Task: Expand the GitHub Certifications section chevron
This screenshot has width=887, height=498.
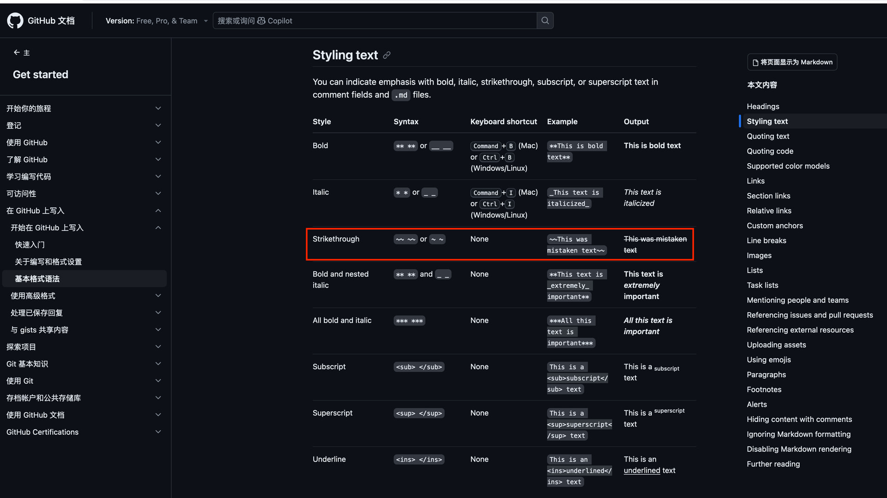Action: 158,432
